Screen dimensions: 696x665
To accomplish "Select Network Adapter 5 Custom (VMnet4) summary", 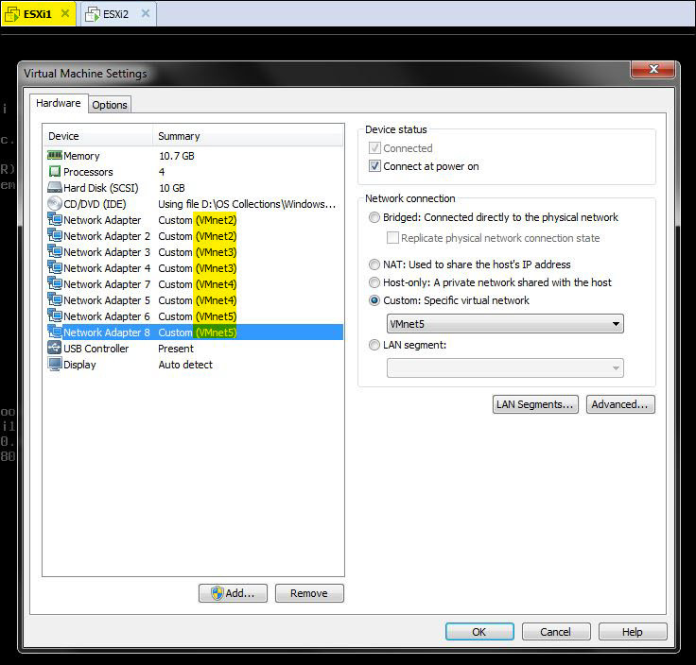I will click(x=198, y=300).
